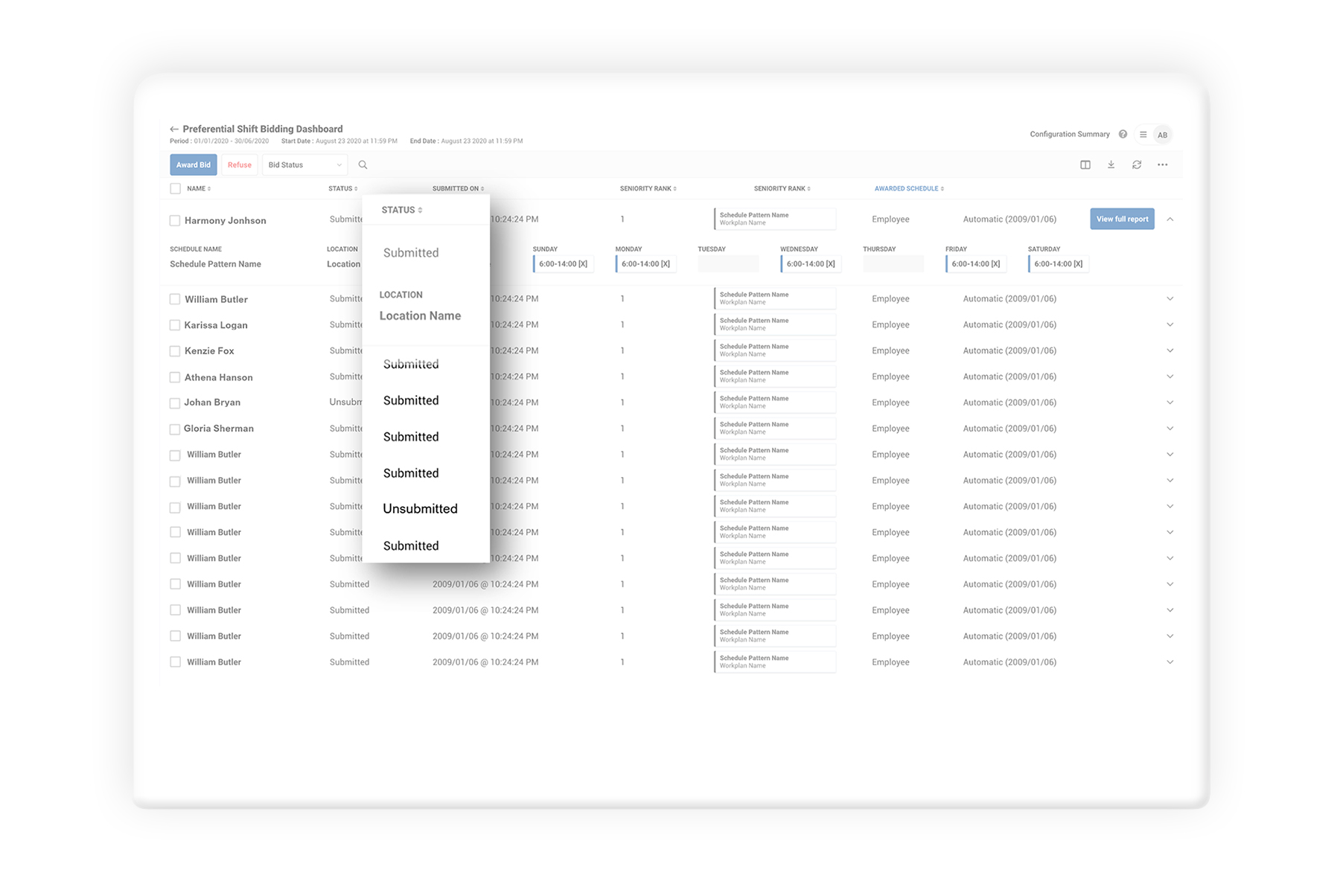
Task: Expand the Athena Hanson row chevron
Action: click(x=1170, y=377)
